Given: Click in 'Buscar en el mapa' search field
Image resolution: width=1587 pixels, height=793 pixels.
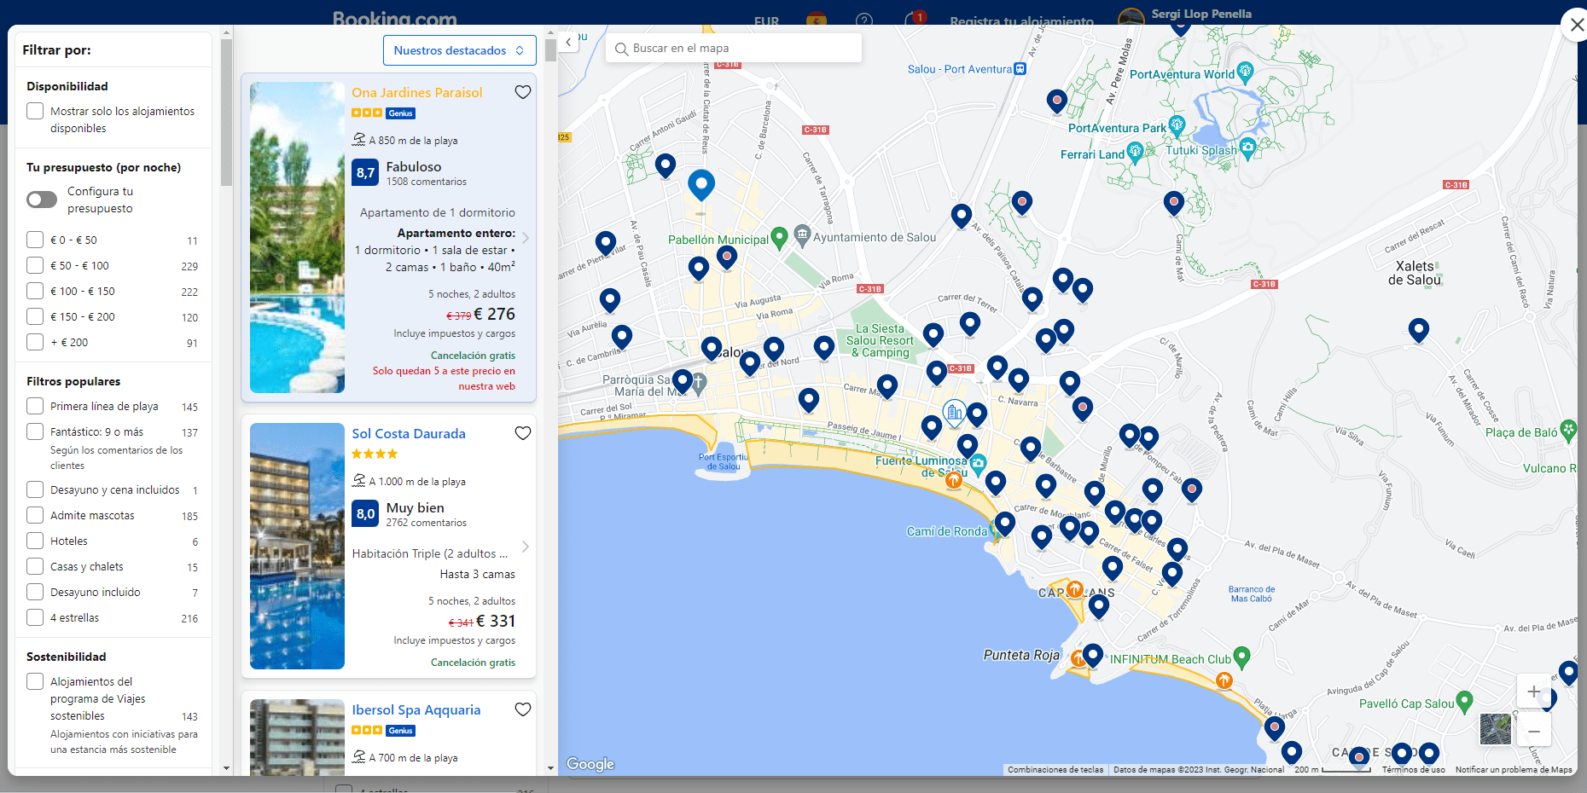Looking at the screenshot, I should (734, 48).
